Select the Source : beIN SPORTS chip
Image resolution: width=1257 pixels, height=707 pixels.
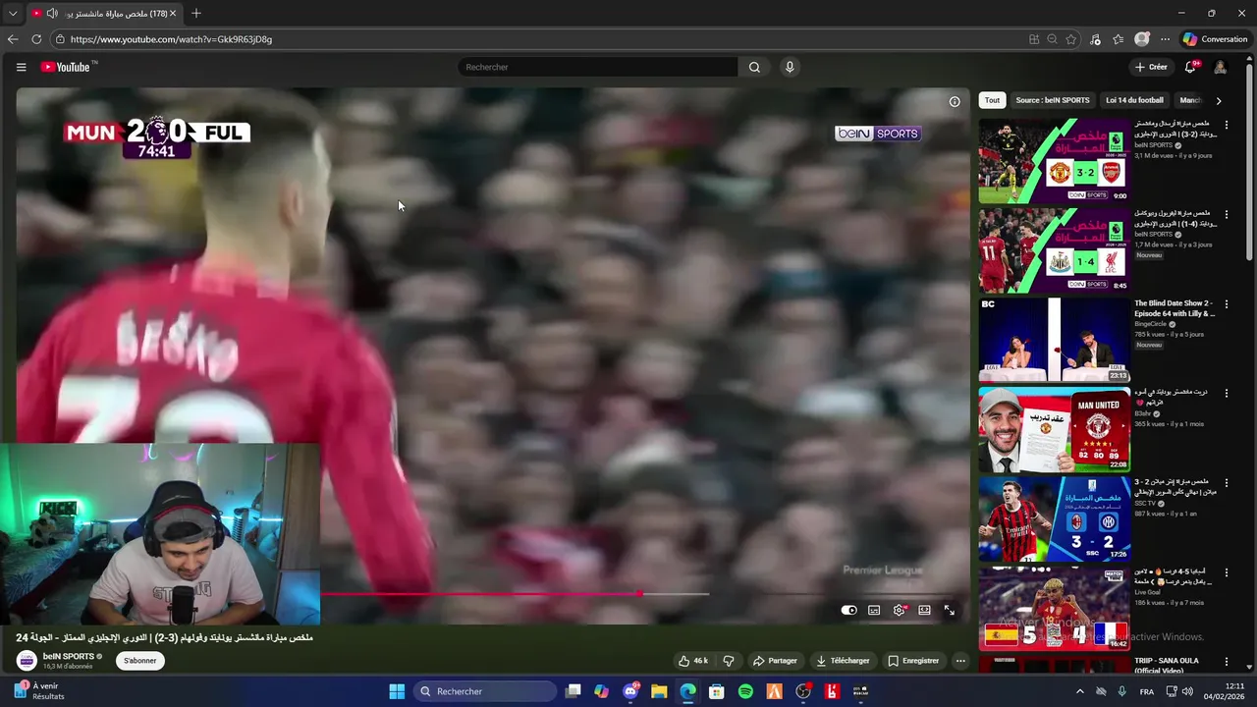click(1052, 100)
